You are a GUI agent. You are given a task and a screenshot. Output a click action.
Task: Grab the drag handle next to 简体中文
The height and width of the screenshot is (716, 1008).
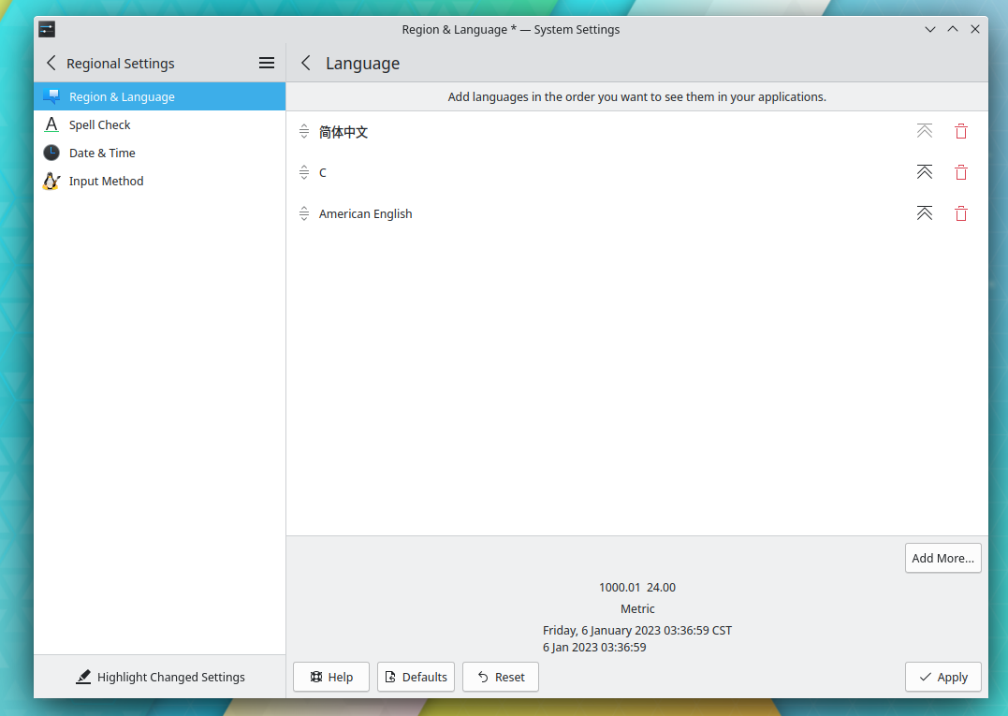tap(304, 131)
